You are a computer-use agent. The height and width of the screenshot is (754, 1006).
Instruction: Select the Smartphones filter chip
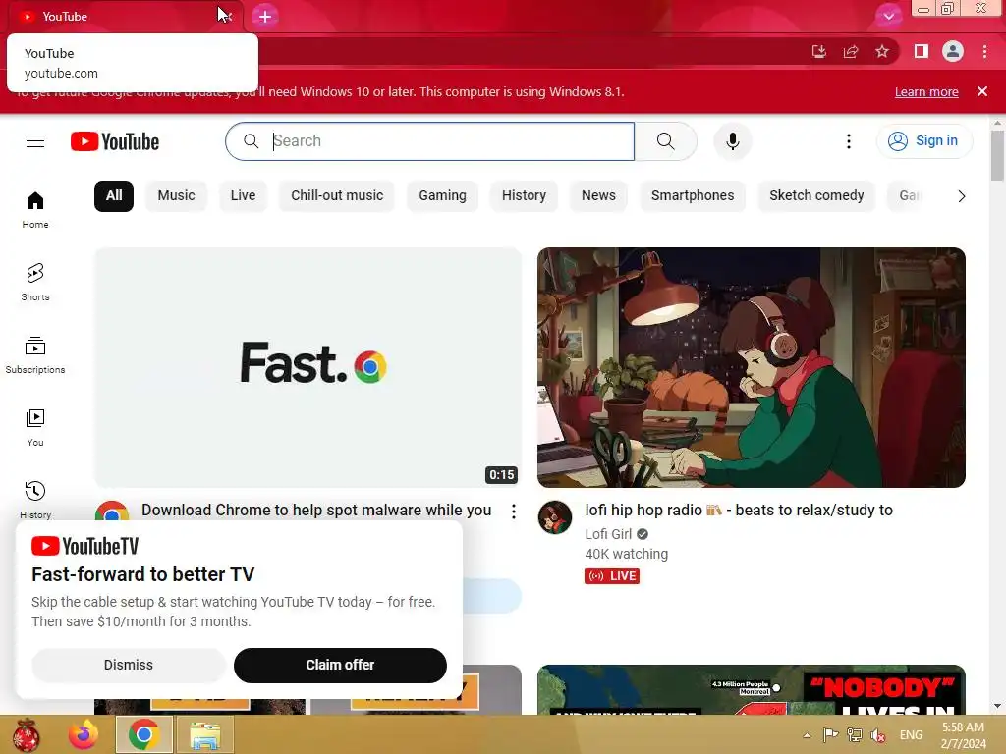tap(693, 196)
